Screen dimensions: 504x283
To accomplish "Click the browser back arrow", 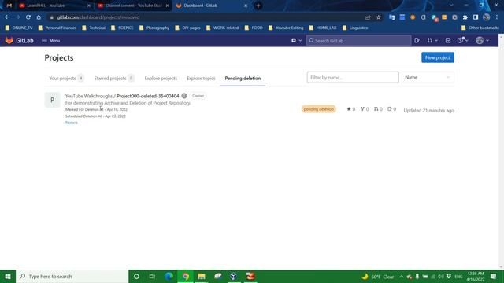I will coord(7,17).
